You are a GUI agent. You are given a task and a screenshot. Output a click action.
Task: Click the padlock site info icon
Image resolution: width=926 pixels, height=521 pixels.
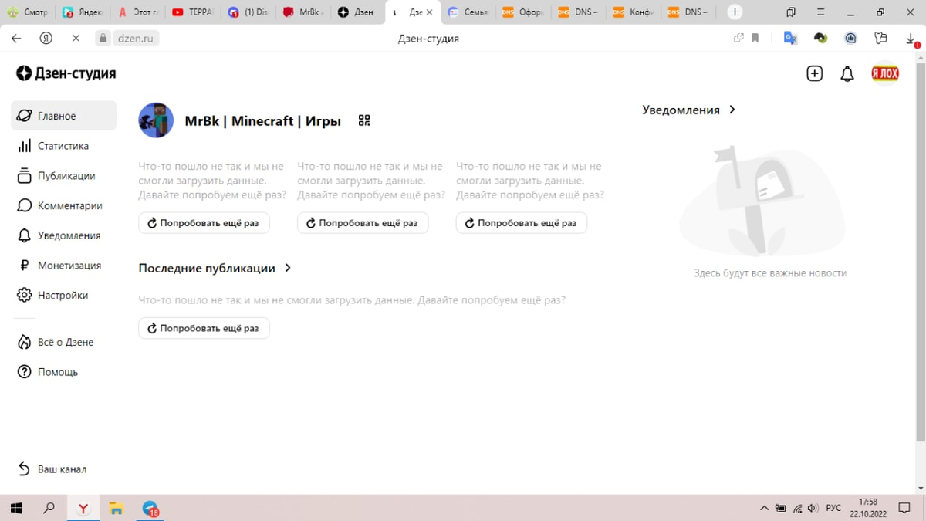pos(103,38)
